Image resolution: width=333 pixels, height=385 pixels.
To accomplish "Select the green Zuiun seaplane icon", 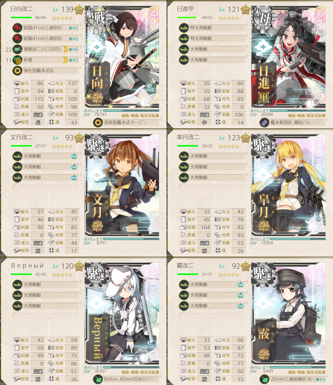I will pyautogui.click(x=17, y=49).
